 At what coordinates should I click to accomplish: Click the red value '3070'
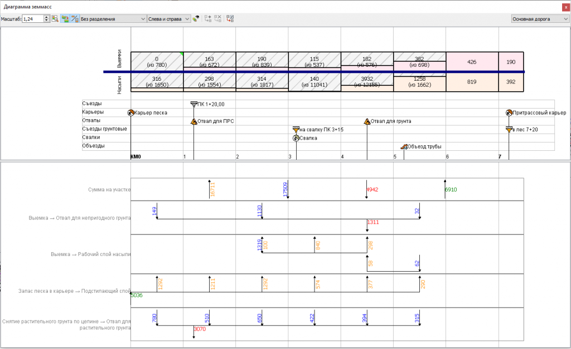pos(200,329)
